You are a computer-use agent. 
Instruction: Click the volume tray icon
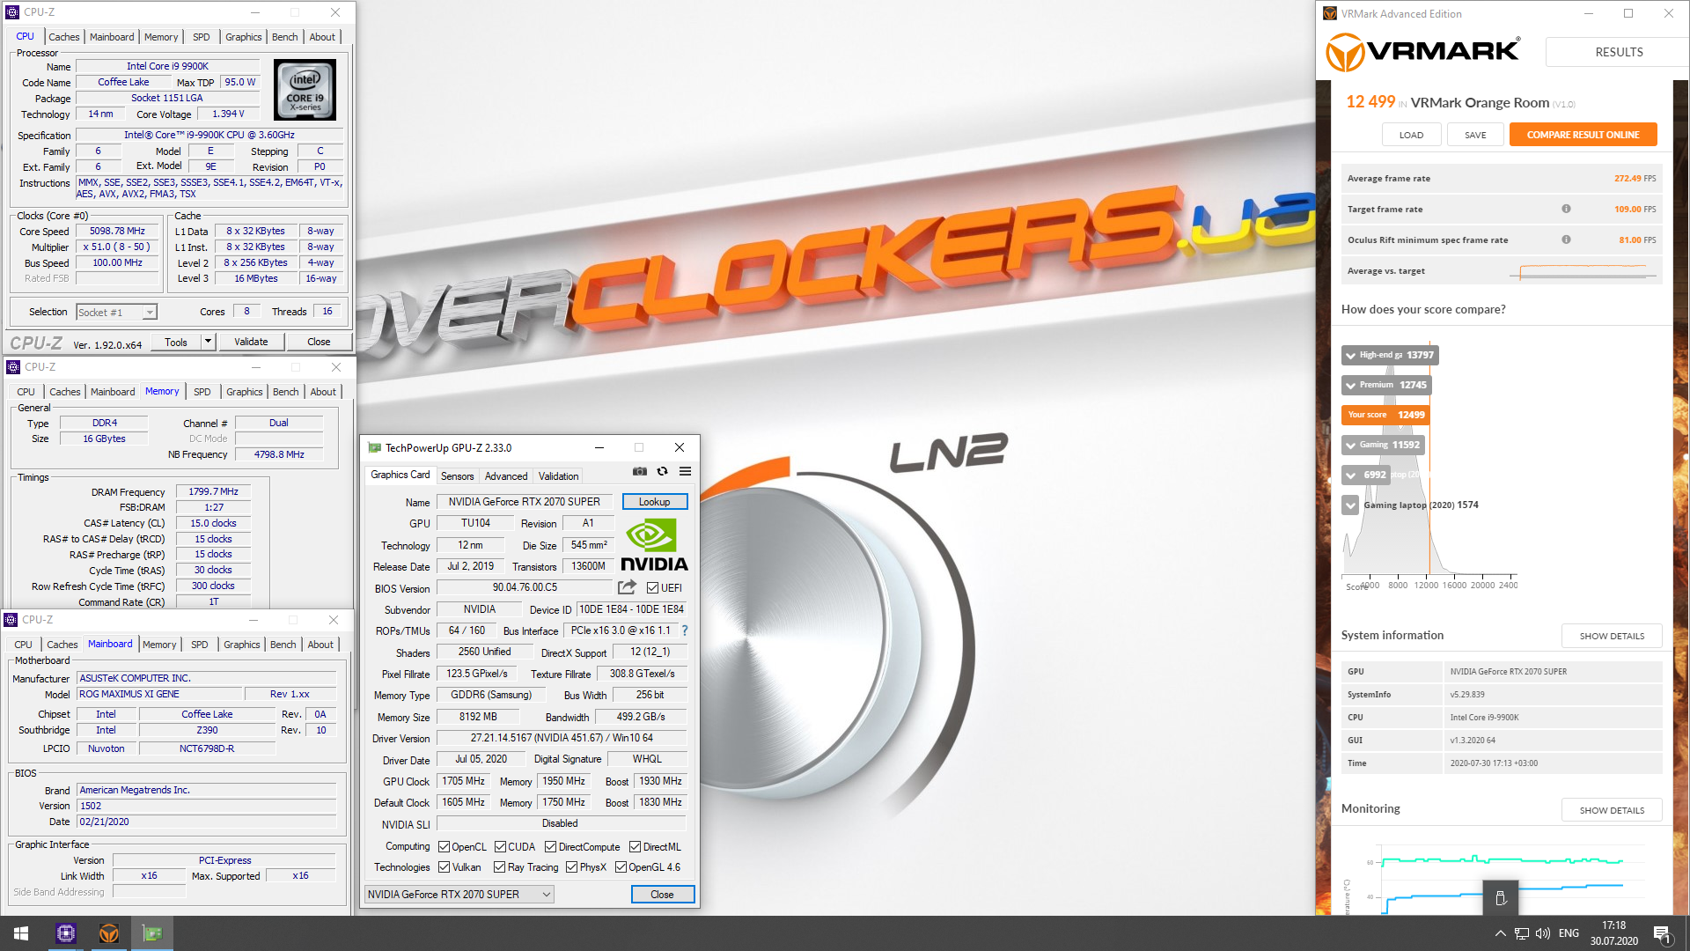[x=1543, y=933]
